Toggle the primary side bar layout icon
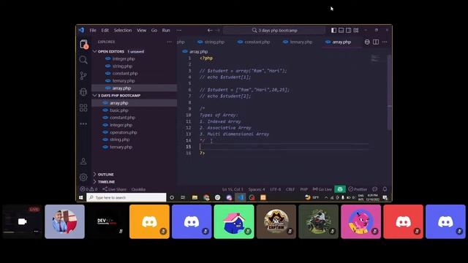The image size is (468, 263). [x=333, y=30]
